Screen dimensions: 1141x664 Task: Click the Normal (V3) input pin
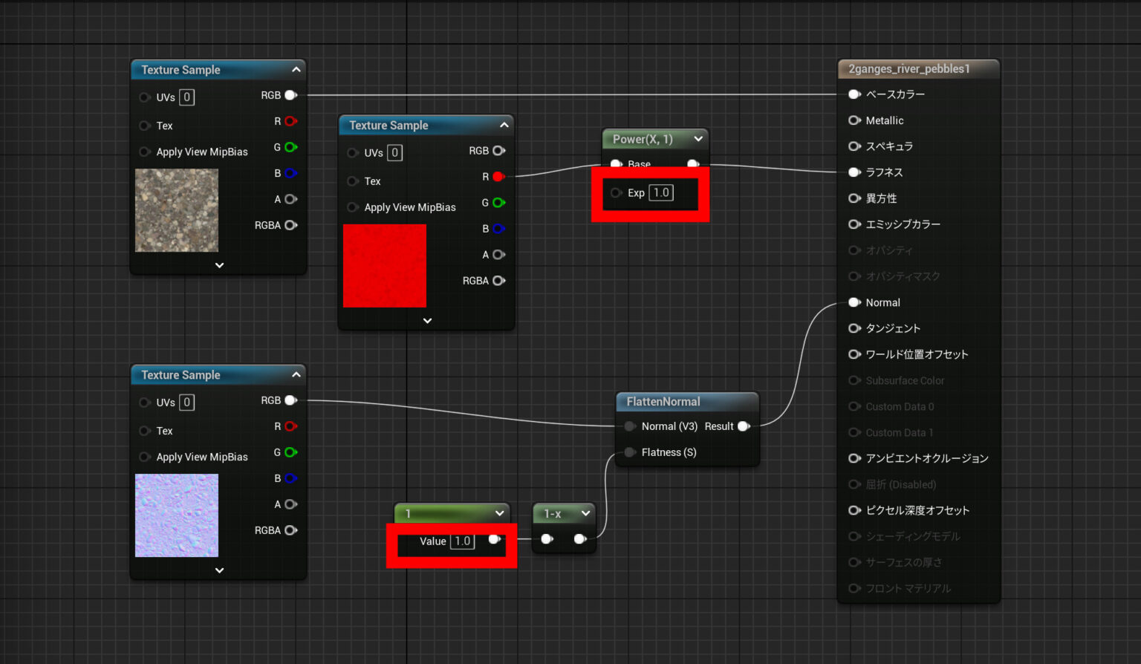click(x=629, y=426)
